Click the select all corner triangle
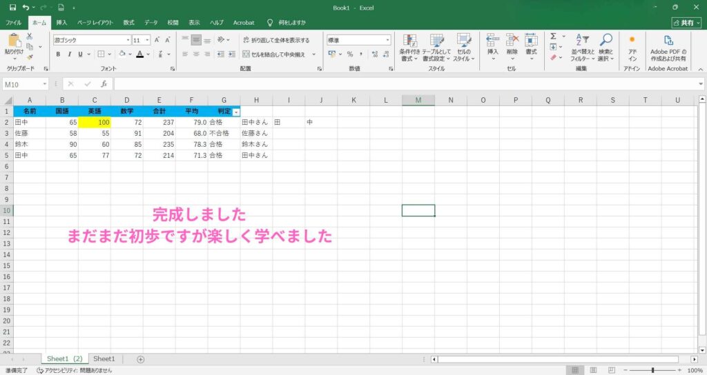This screenshot has height=375, width=707. [7, 100]
